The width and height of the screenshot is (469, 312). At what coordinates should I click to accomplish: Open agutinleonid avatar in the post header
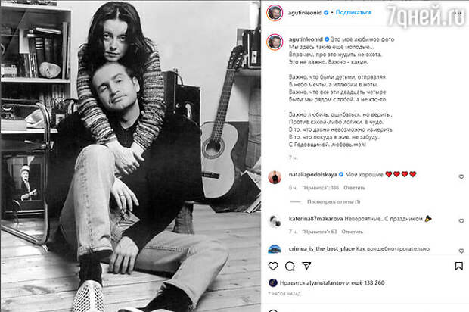pyautogui.click(x=275, y=13)
